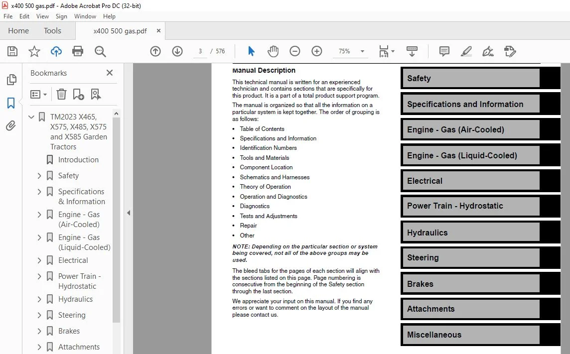Add file to starred favorites
This screenshot has width=570, height=354.
[34, 51]
